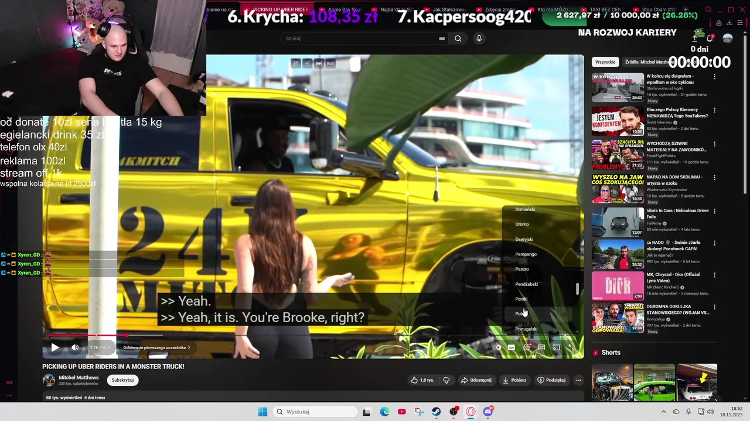Open Mitchel Matthews channel name link
Viewport: 750px width, 421px height.
tap(79, 378)
